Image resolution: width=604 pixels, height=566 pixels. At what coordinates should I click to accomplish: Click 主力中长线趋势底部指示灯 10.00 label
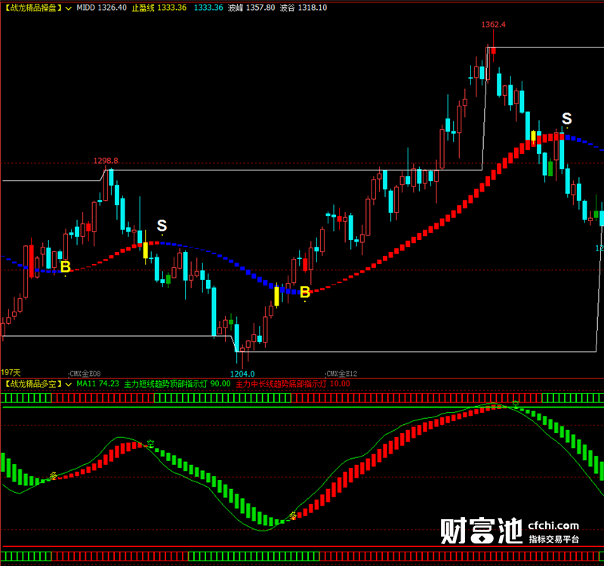[x=293, y=384]
